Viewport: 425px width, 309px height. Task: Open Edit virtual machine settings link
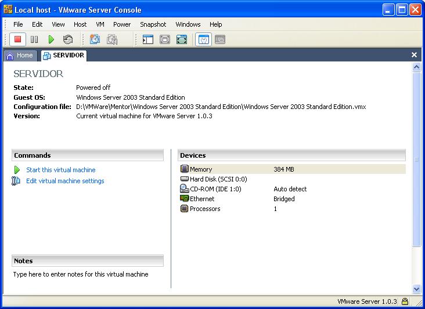click(x=65, y=181)
